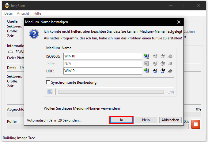Click the calendar grid icon below checkbox

[x=50, y=92]
